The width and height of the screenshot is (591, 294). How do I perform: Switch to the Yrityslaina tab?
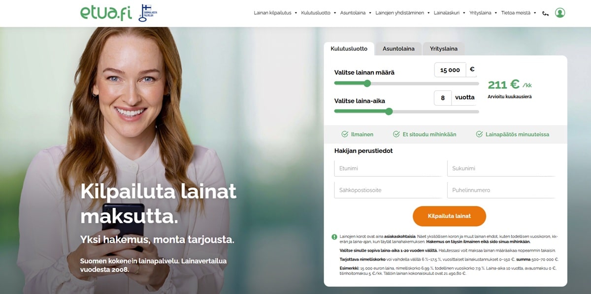pyautogui.click(x=443, y=49)
